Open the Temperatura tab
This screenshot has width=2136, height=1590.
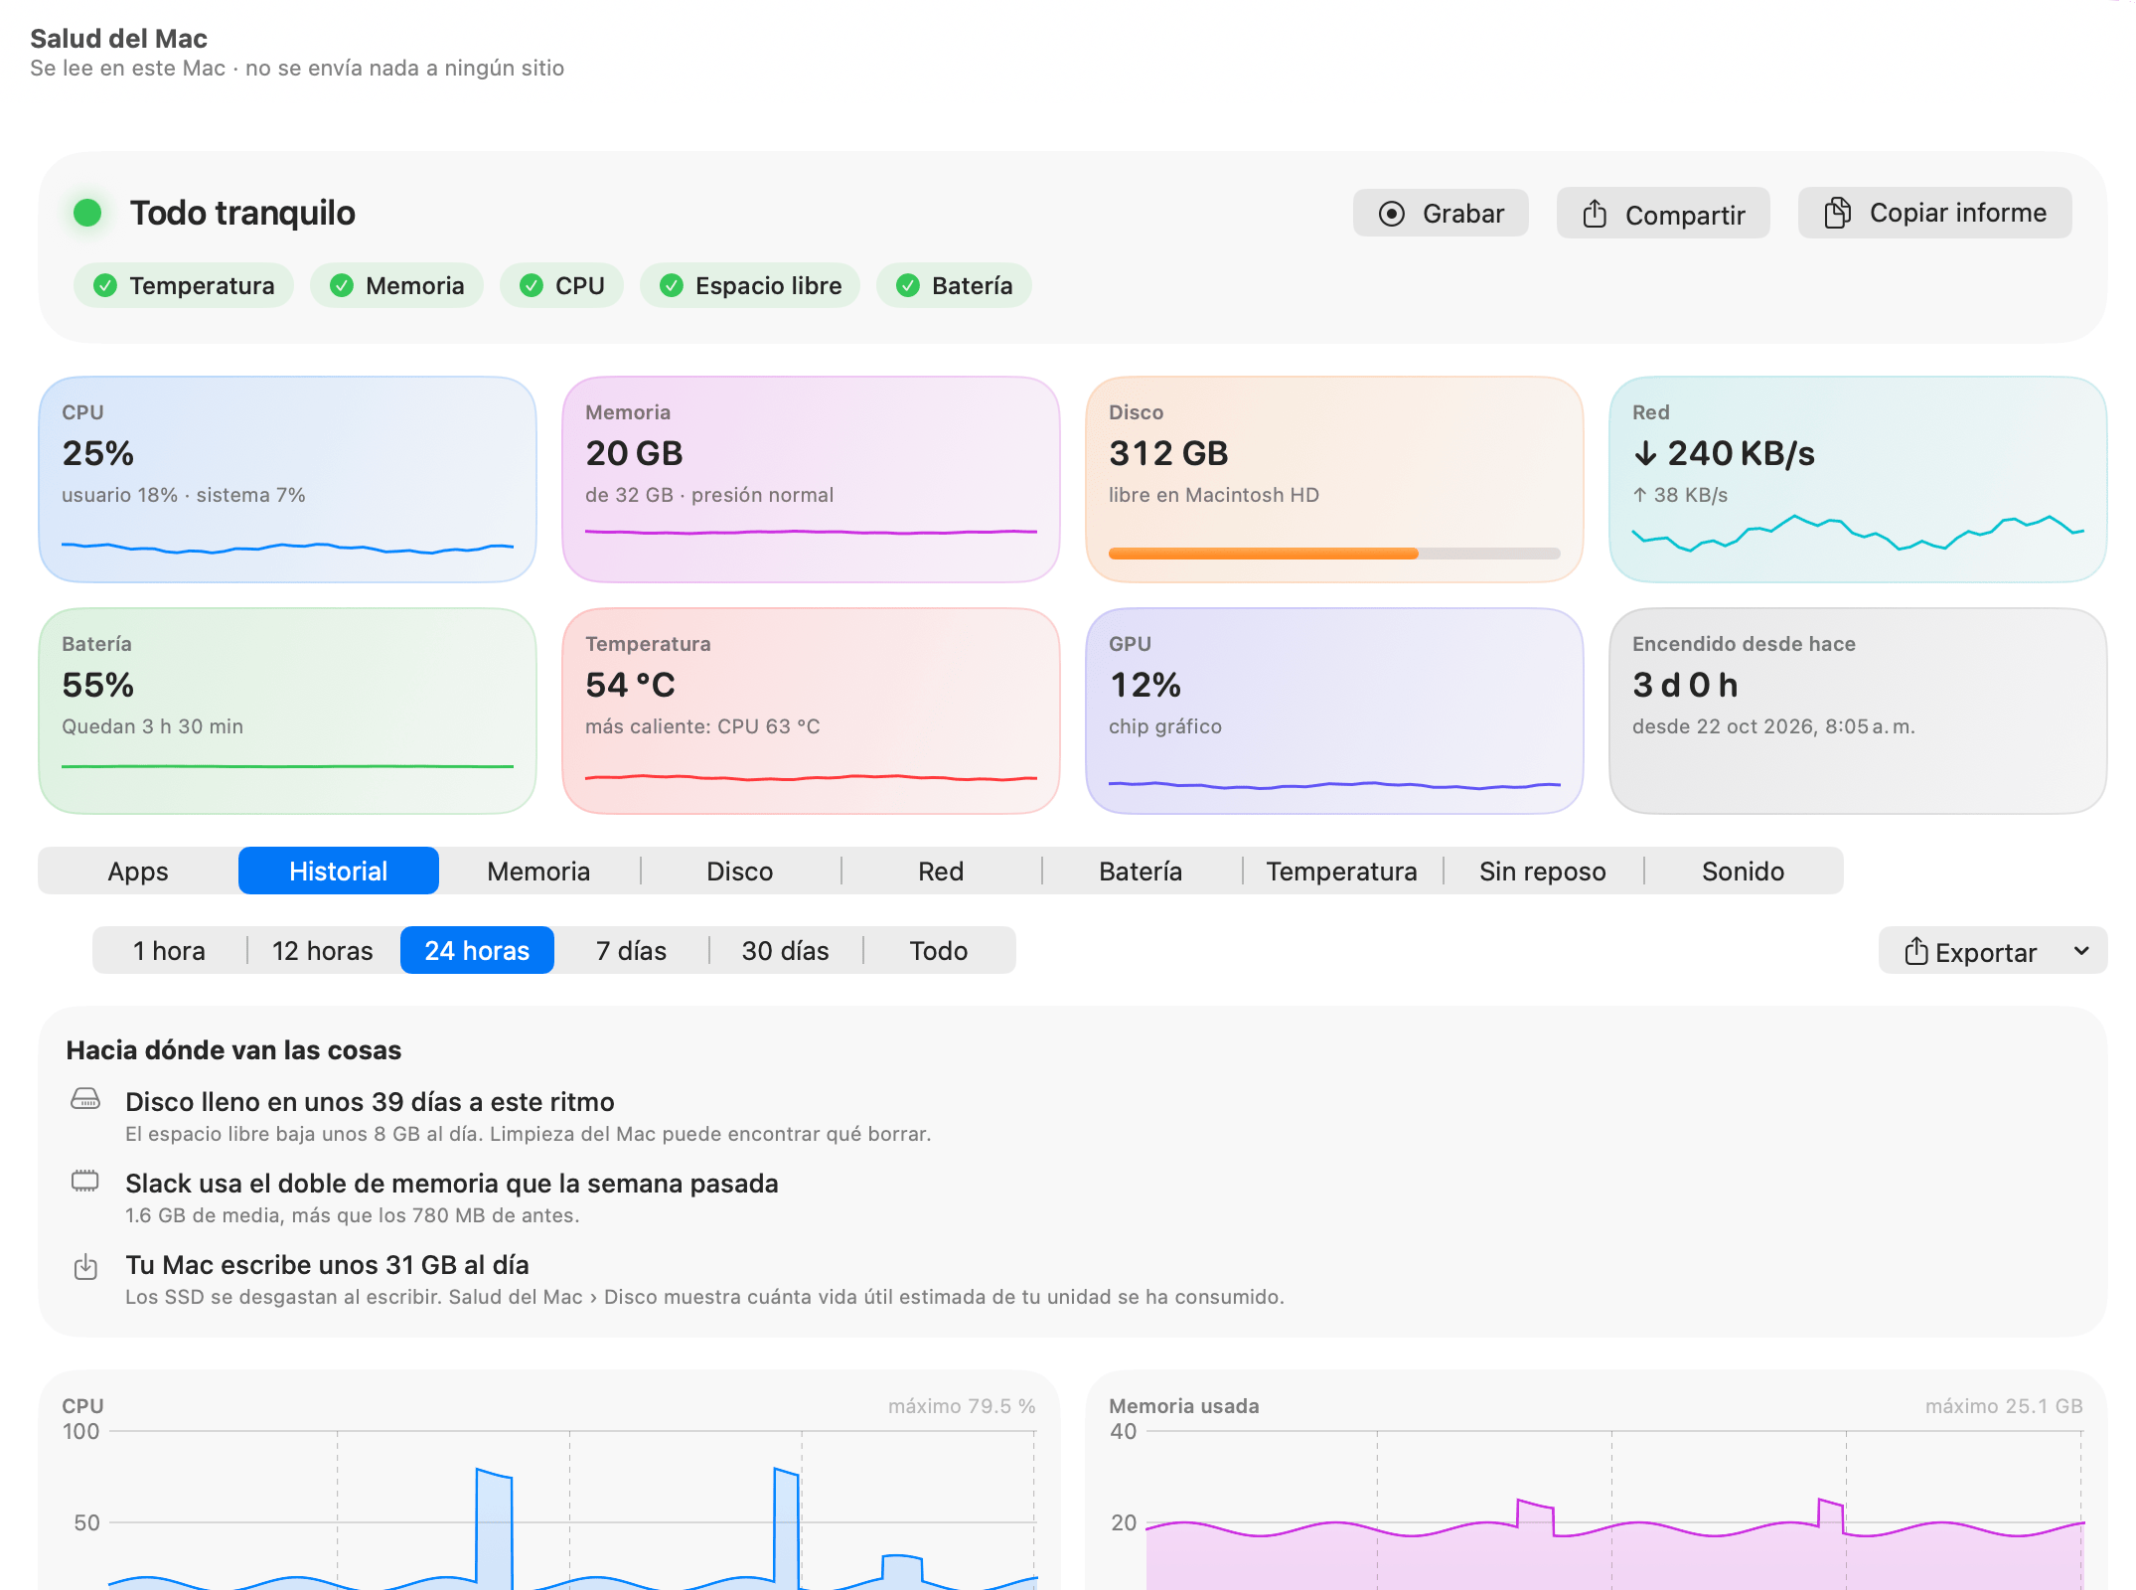pyautogui.click(x=1342, y=872)
